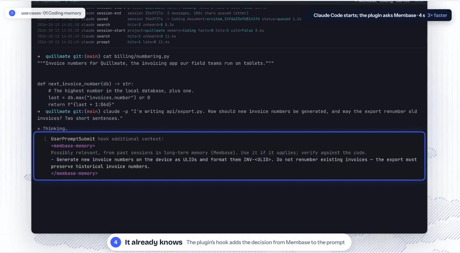460x253 pixels.
Task: Click the document id 'srcitem_24fda33e9d8141fd'
Action: tap(233, 19)
